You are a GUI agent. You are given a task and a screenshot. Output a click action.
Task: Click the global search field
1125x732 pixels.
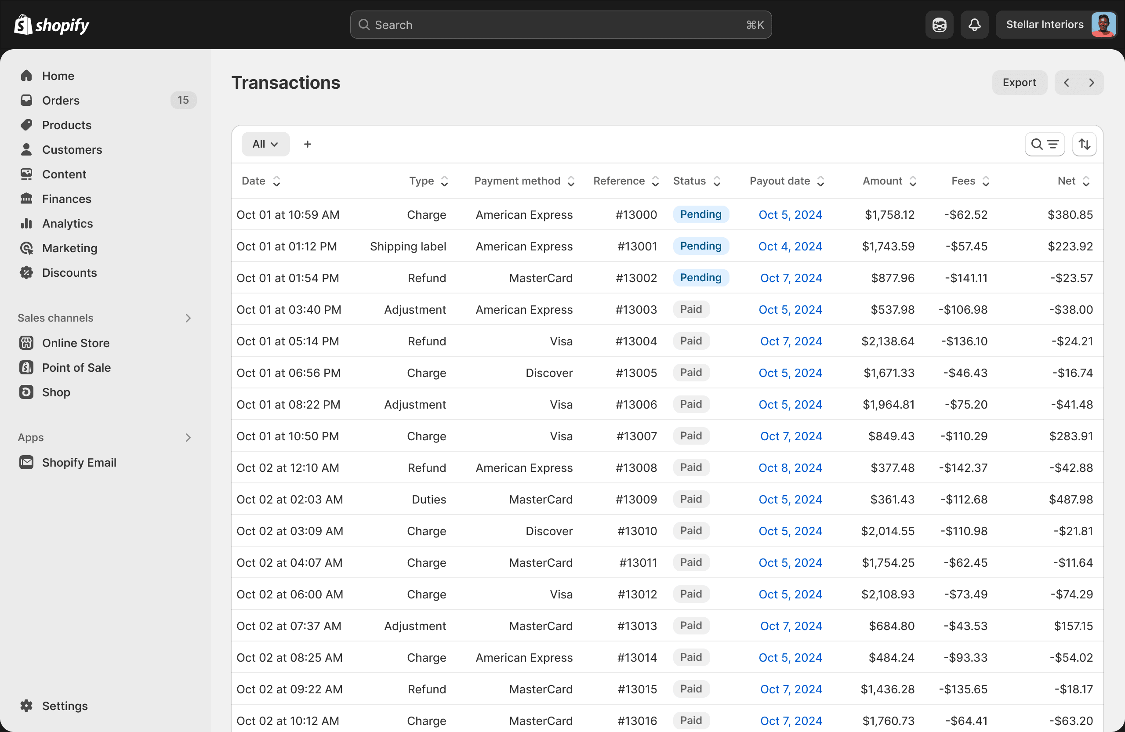(x=561, y=25)
